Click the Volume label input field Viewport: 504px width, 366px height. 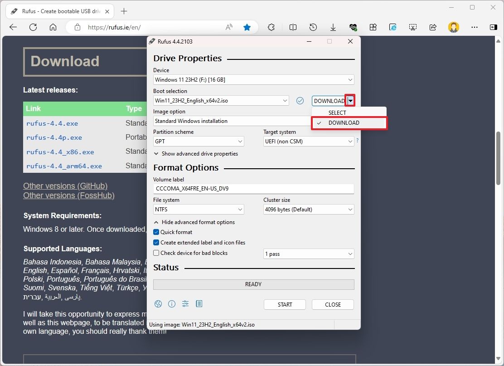pos(253,189)
